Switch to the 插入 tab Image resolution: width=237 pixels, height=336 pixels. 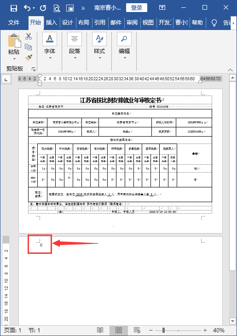[x=52, y=23]
